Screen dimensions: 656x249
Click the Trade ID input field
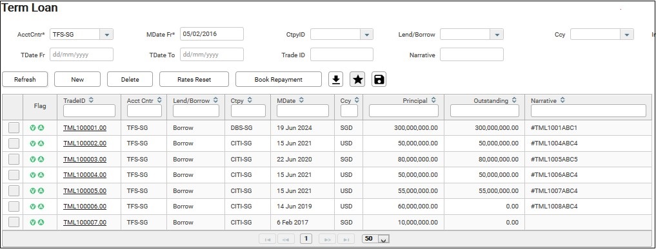point(342,55)
